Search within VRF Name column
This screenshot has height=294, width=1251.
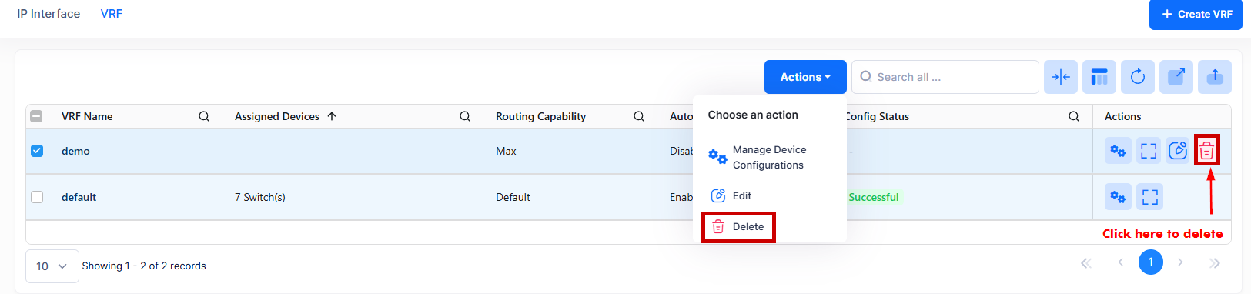point(204,116)
